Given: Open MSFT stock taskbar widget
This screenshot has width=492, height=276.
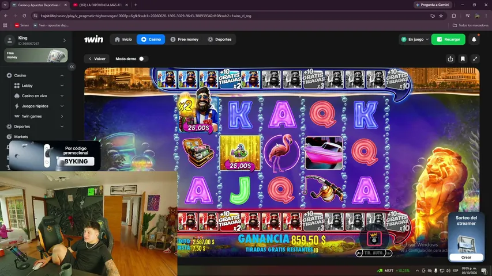Looking at the screenshot, I should [x=394, y=270].
